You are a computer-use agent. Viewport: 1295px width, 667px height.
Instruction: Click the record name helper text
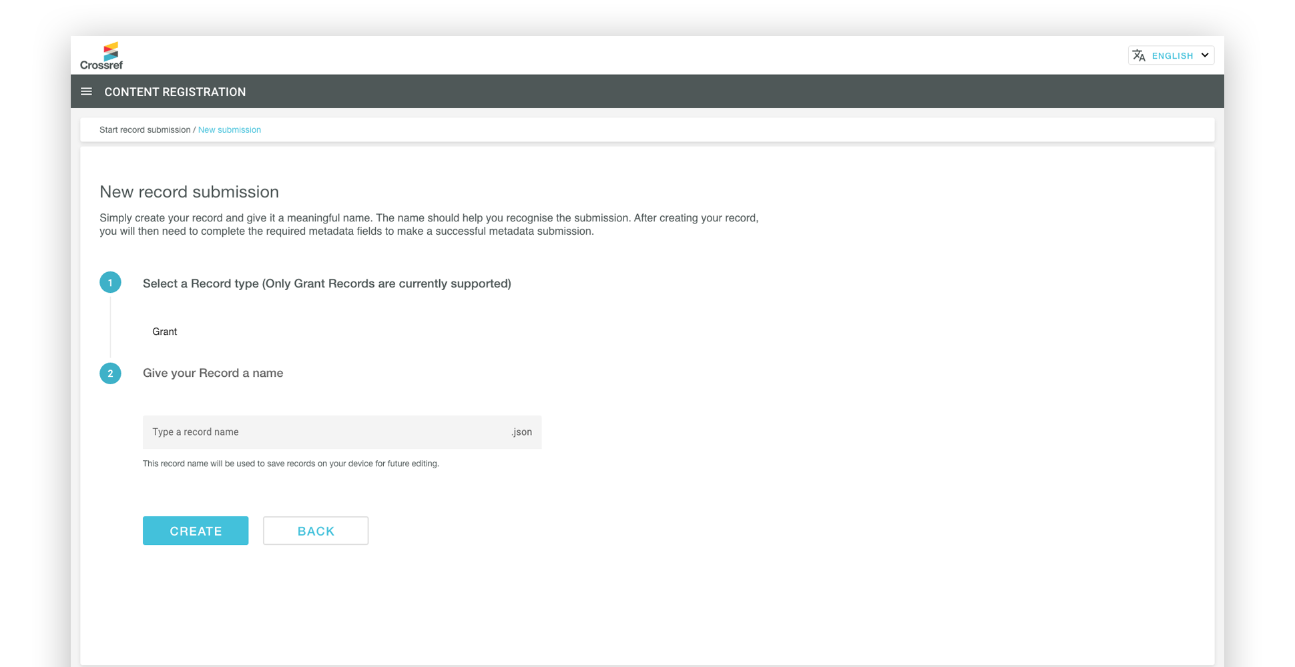(x=290, y=464)
